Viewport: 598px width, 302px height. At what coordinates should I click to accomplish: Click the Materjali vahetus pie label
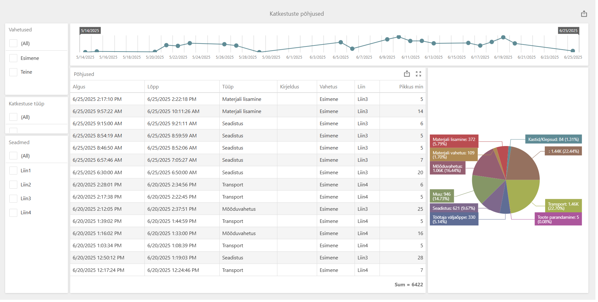(x=454, y=155)
